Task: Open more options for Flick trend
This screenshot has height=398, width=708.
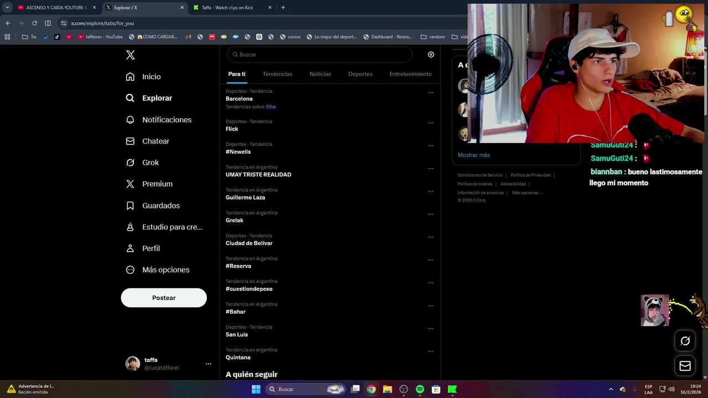Action: [x=431, y=123]
